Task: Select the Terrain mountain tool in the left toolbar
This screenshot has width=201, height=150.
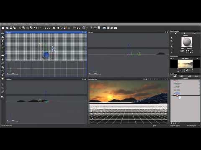Action: [3, 37]
